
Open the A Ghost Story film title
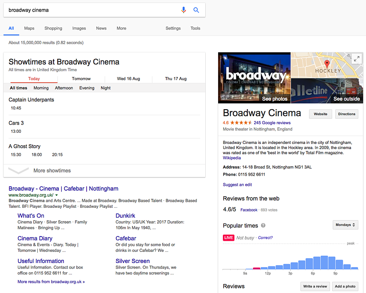pos(24,146)
